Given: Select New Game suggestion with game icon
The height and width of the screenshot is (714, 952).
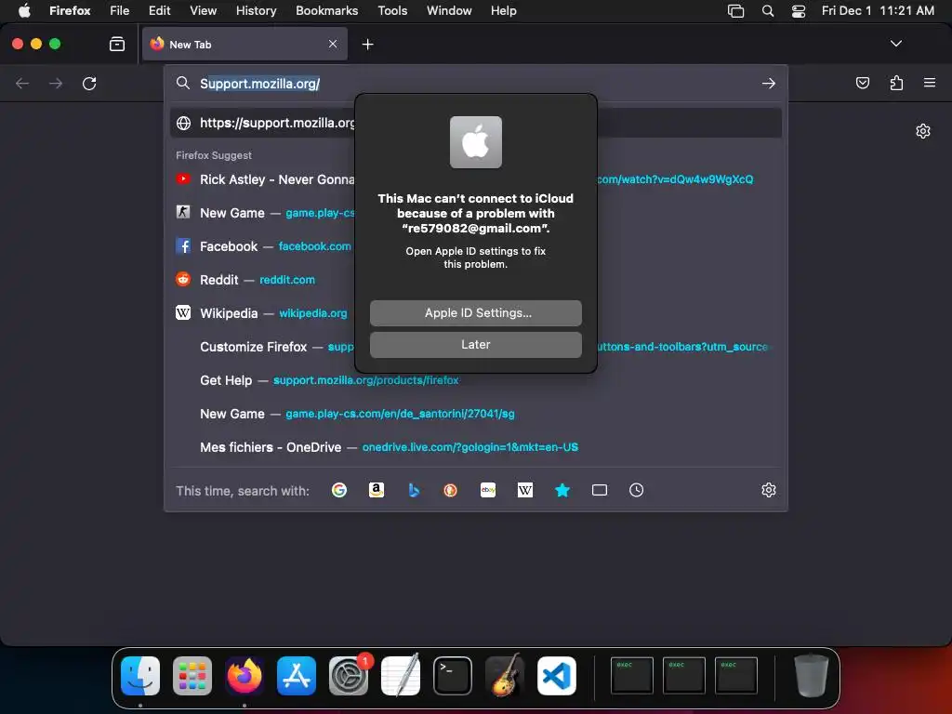Looking at the screenshot, I should (475, 213).
